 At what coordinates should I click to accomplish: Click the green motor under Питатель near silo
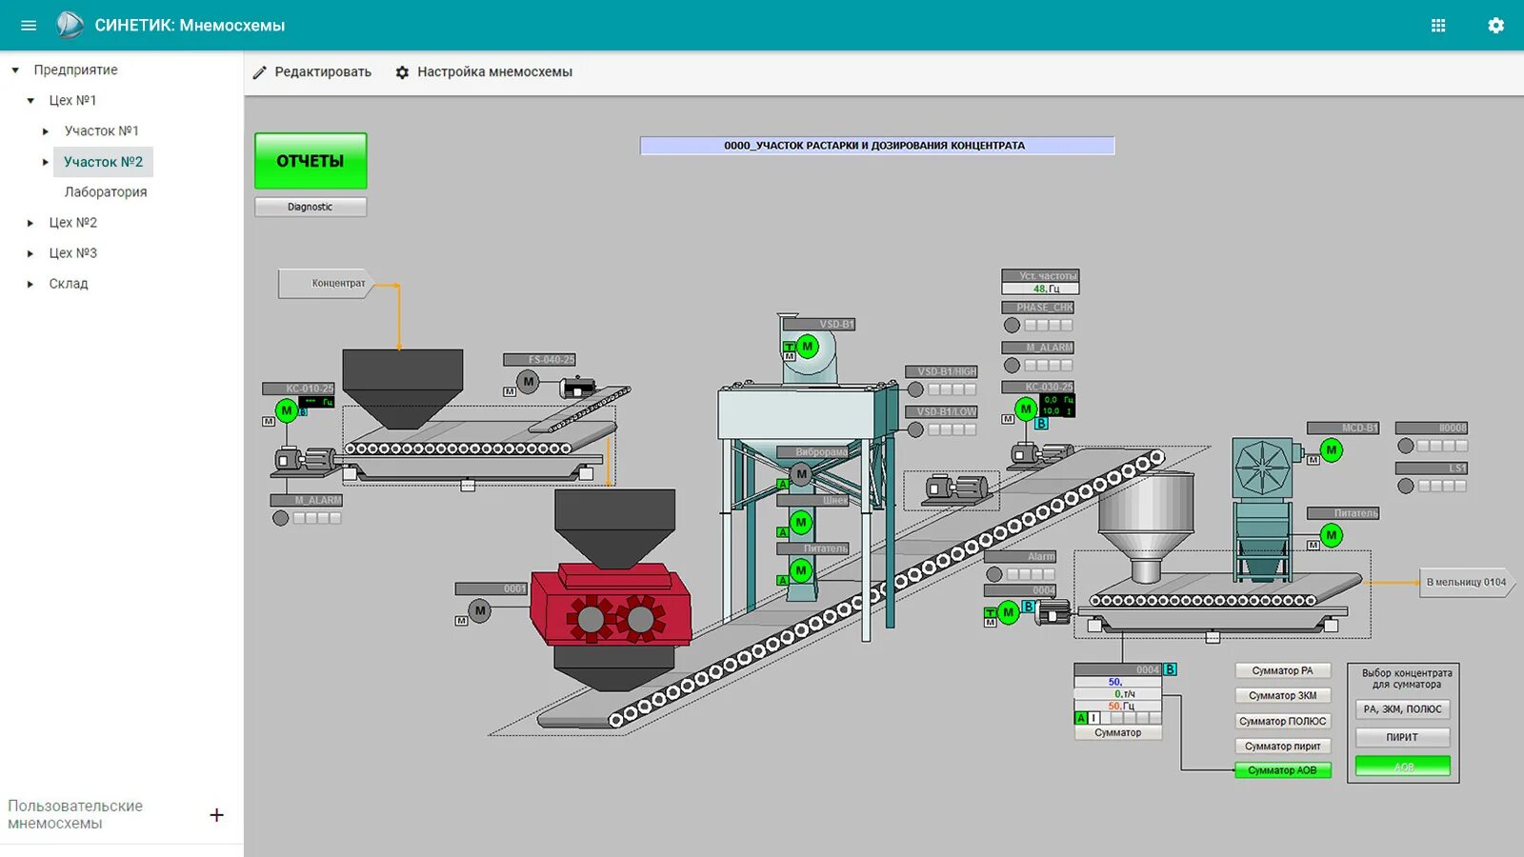pos(801,570)
